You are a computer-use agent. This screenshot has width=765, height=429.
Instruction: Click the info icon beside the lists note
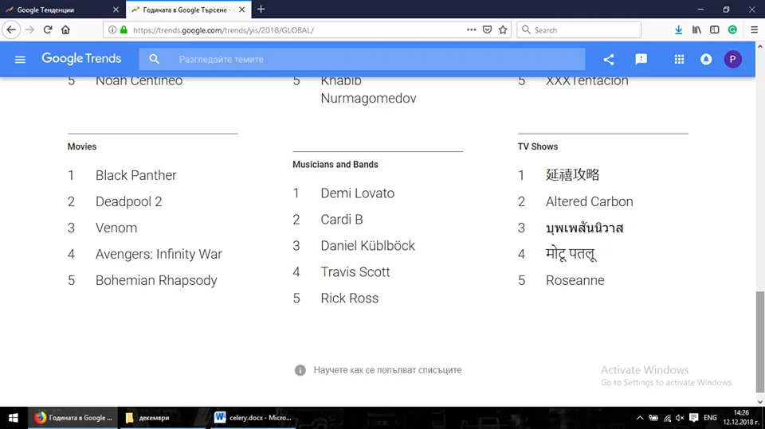coord(300,371)
